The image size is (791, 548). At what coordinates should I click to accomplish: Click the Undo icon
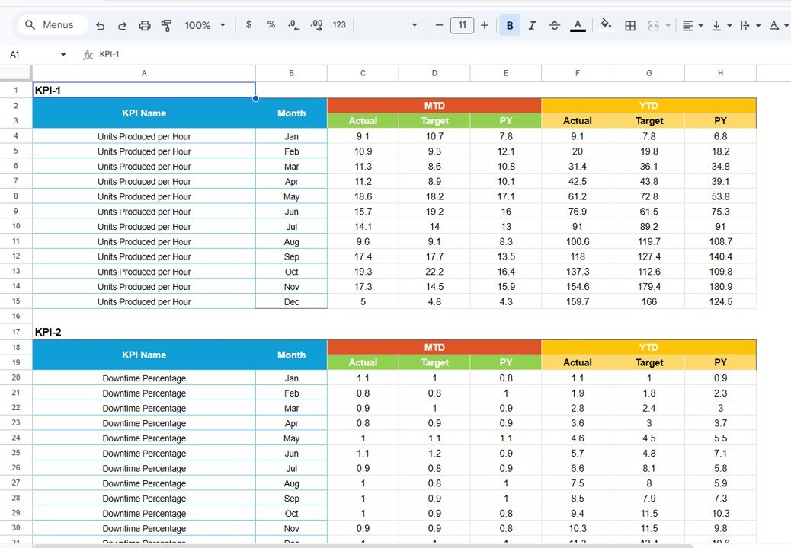point(100,24)
